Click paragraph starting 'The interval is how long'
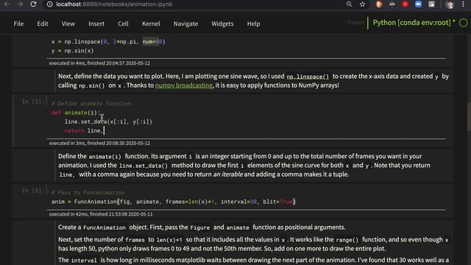 pyautogui.click(x=253, y=260)
